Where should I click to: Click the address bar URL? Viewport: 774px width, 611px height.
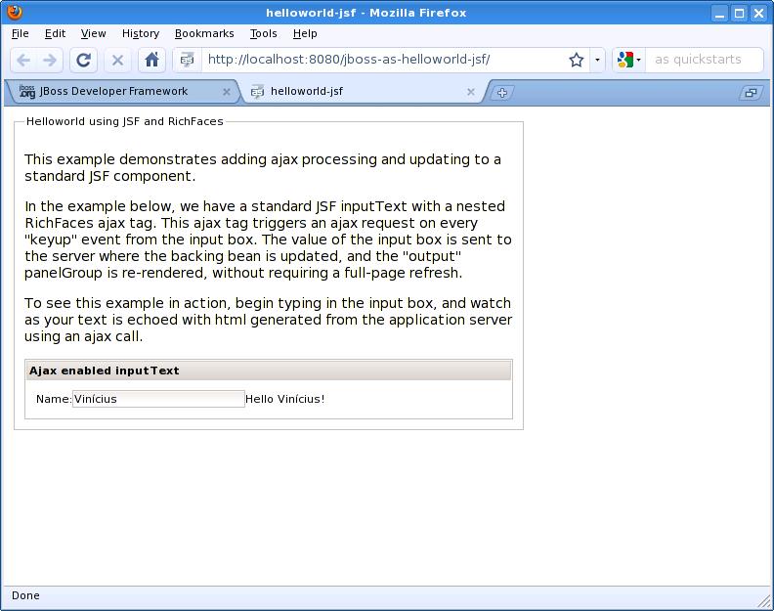(x=349, y=60)
